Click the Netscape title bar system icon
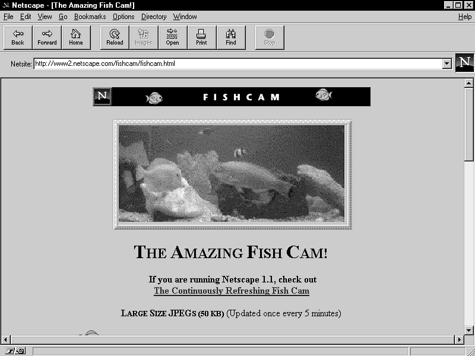Screen dimensions: 475x356 pyautogui.click(x=5, y=5)
